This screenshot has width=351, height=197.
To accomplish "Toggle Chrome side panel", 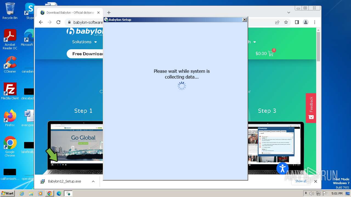I will point(297,22).
